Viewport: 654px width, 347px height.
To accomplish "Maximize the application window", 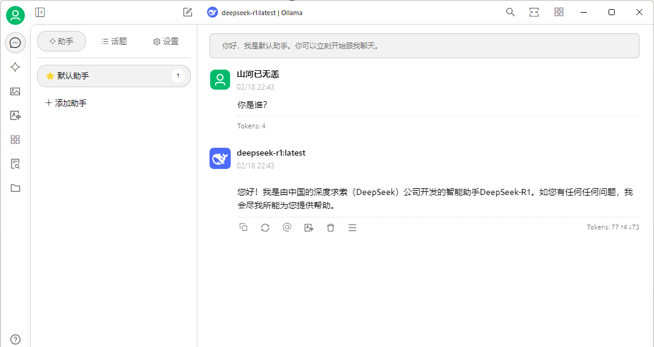I will [612, 13].
